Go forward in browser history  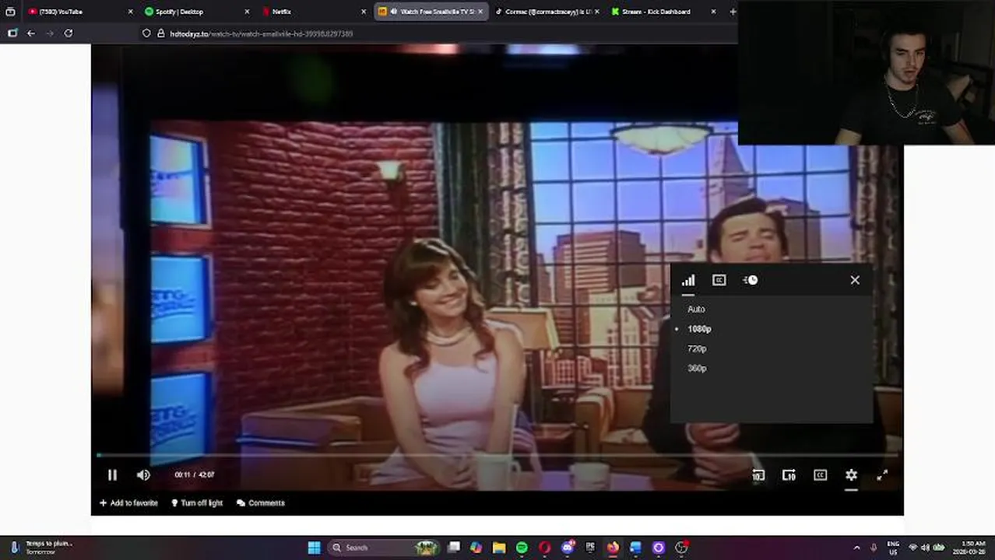click(x=50, y=33)
